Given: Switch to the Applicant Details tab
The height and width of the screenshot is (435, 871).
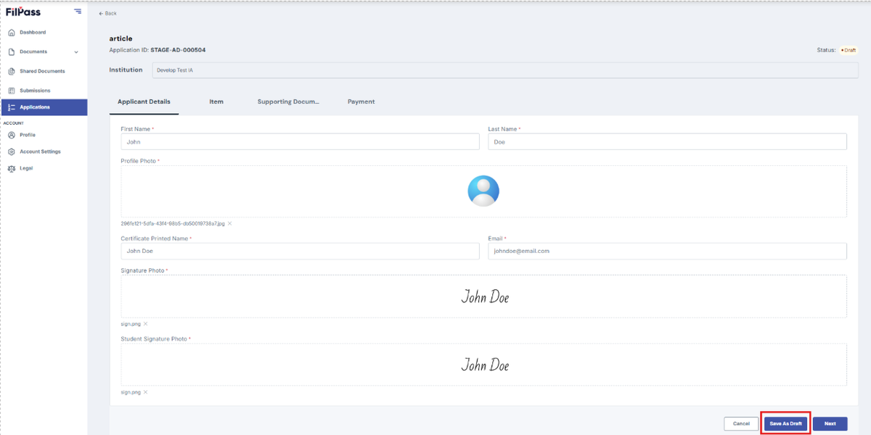Looking at the screenshot, I should pos(144,101).
